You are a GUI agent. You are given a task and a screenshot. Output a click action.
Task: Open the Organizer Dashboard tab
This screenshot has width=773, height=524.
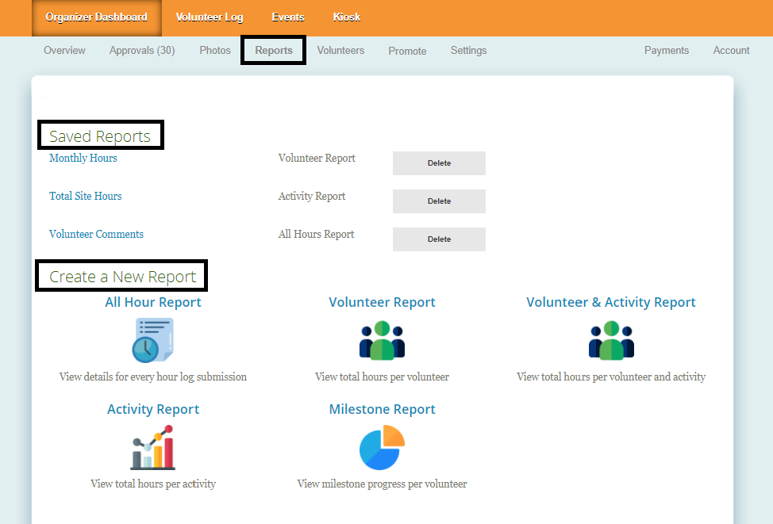(x=96, y=17)
